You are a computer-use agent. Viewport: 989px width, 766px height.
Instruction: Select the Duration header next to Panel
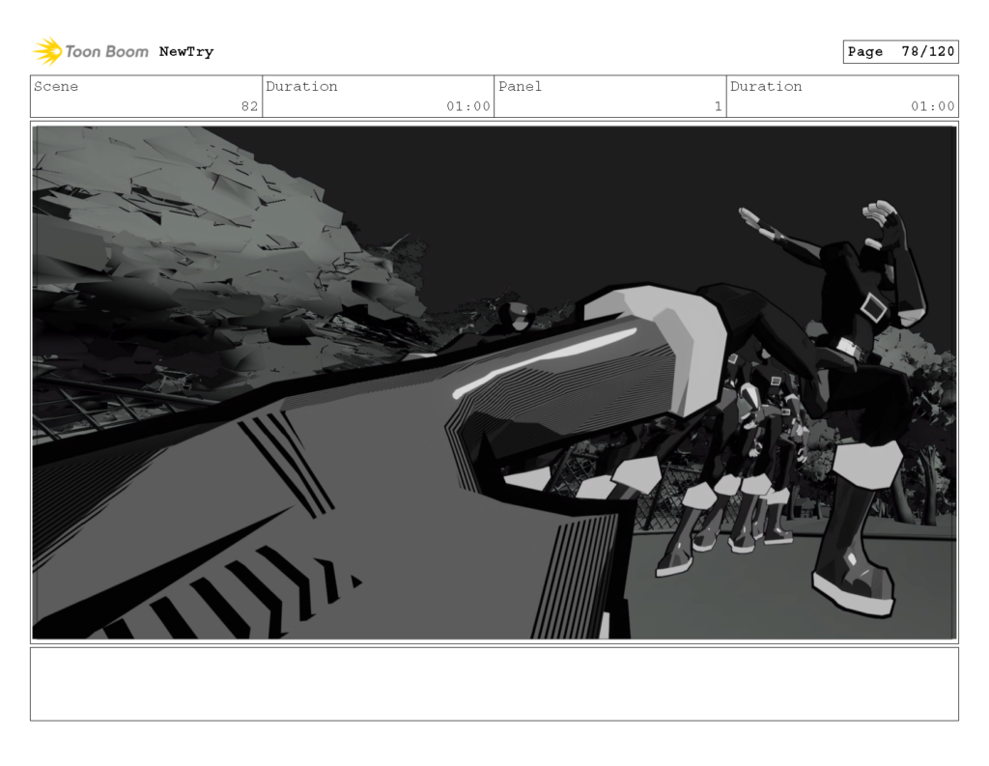(767, 87)
